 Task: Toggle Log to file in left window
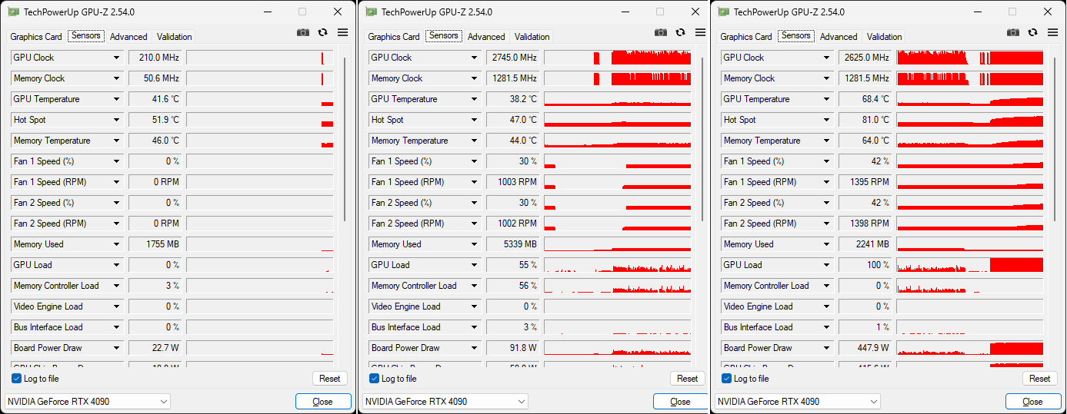(17, 379)
